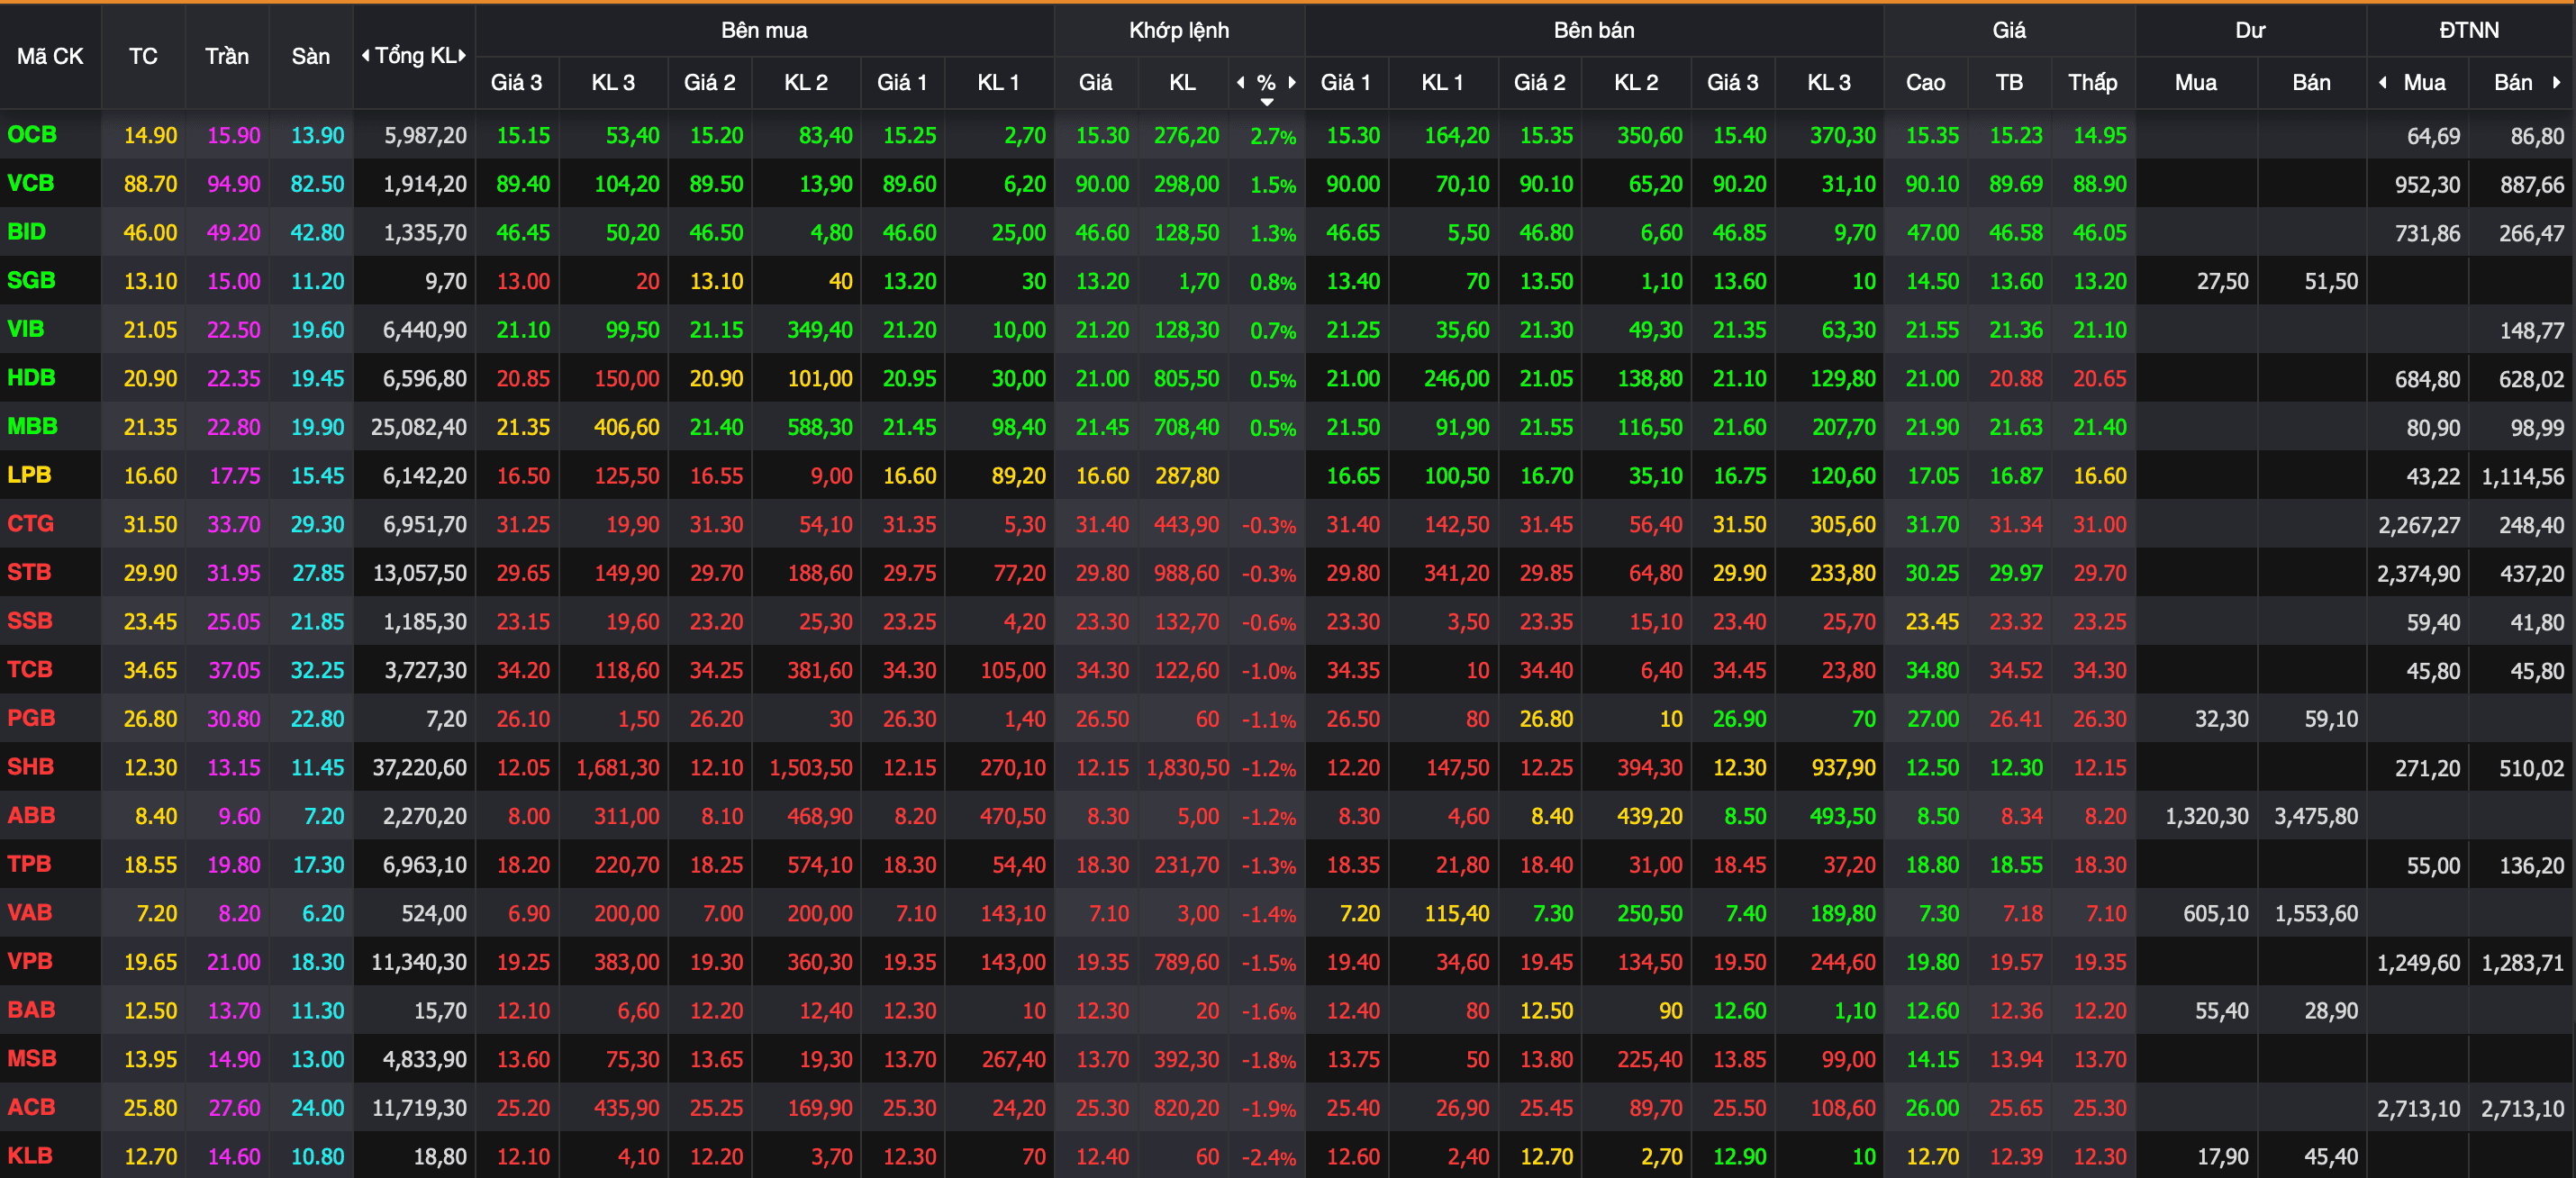The image size is (2576, 1178).
Task: Open MBB stock symbol
Action: tap(32, 426)
